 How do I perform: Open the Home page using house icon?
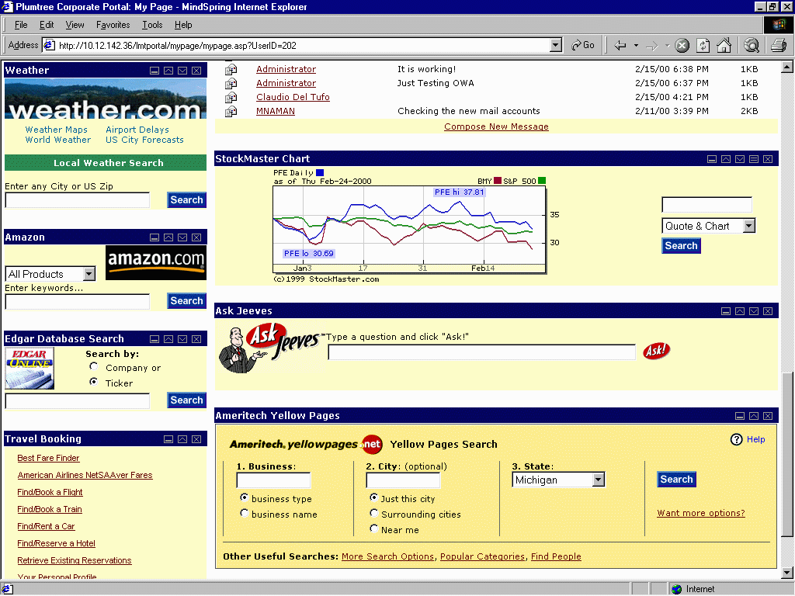724,46
